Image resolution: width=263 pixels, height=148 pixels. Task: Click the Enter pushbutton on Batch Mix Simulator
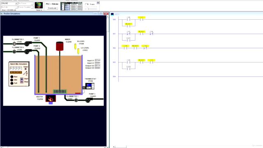click(25, 69)
